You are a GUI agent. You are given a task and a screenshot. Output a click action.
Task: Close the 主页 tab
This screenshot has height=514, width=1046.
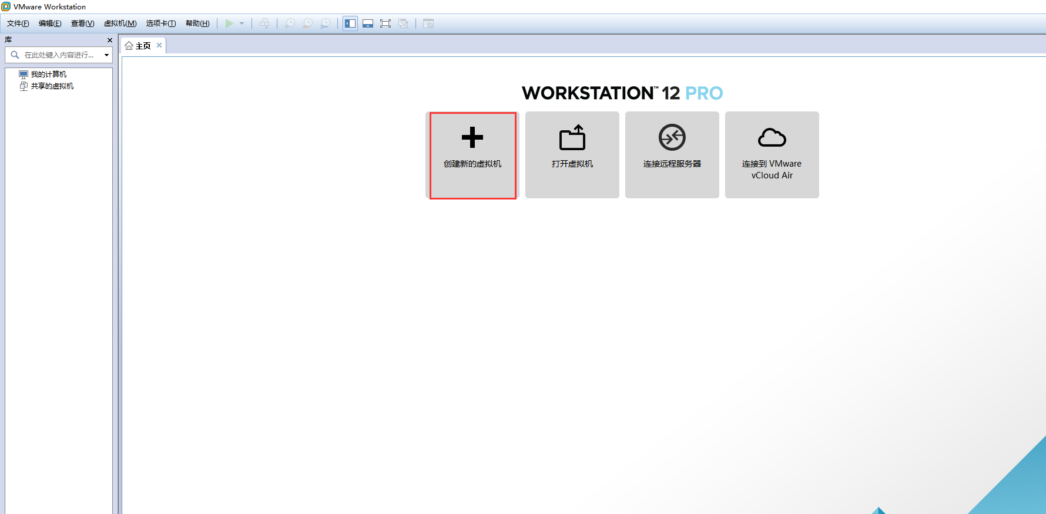point(159,45)
